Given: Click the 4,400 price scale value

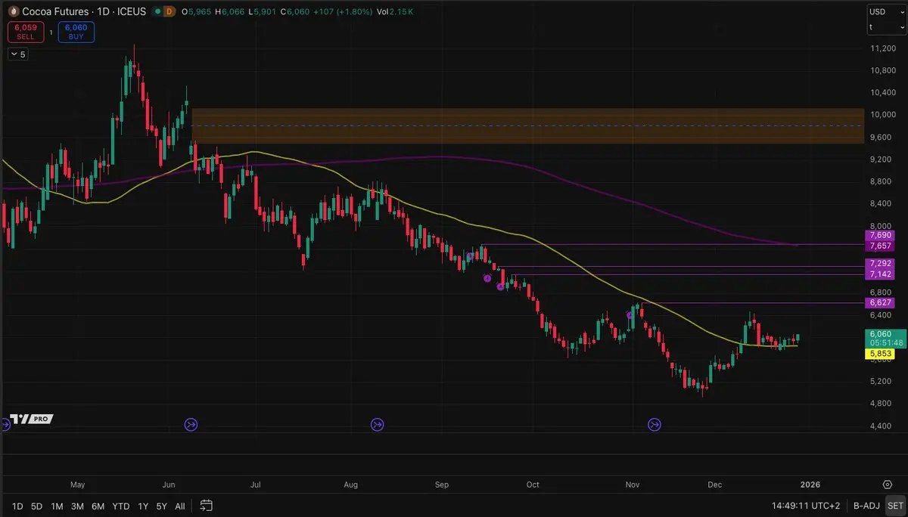Looking at the screenshot, I should tap(881, 426).
